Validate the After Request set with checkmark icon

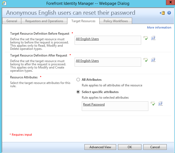pos(146,60)
